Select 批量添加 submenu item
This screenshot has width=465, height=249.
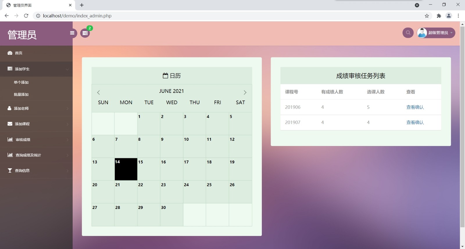point(21,95)
